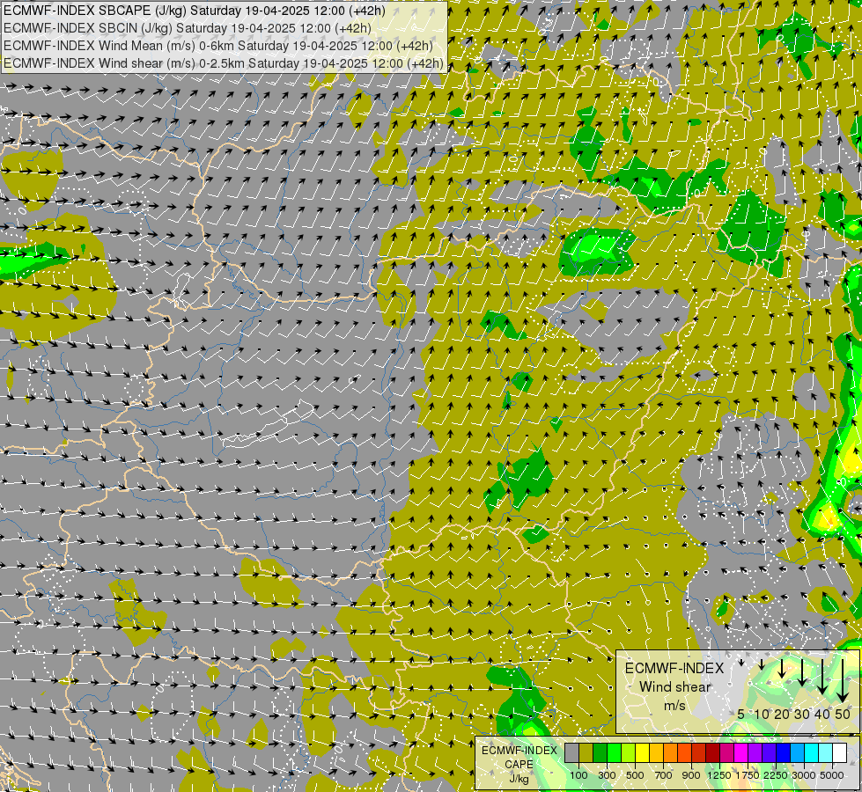862x792 pixels.
Task: Click the 'CAPE' label in color legend
Action: [519, 765]
